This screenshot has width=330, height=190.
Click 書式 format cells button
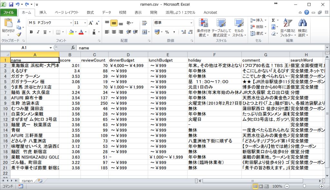coord(258,33)
